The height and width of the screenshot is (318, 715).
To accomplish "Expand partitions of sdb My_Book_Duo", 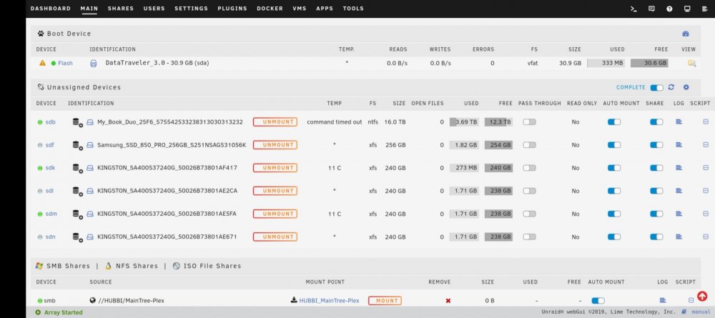I will pyautogui.click(x=77, y=122).
